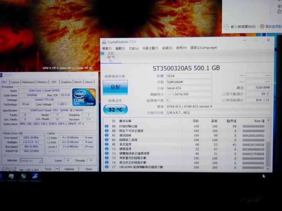The width and height of the screenshot is (282, 211).
Task: Click the S.M.A.R.T., NCQ features field
Action: point(218,113)
